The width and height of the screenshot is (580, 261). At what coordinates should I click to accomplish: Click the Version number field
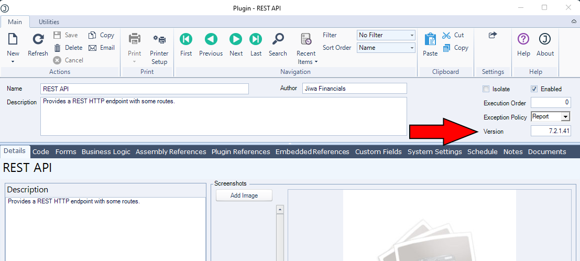(550, 131)
